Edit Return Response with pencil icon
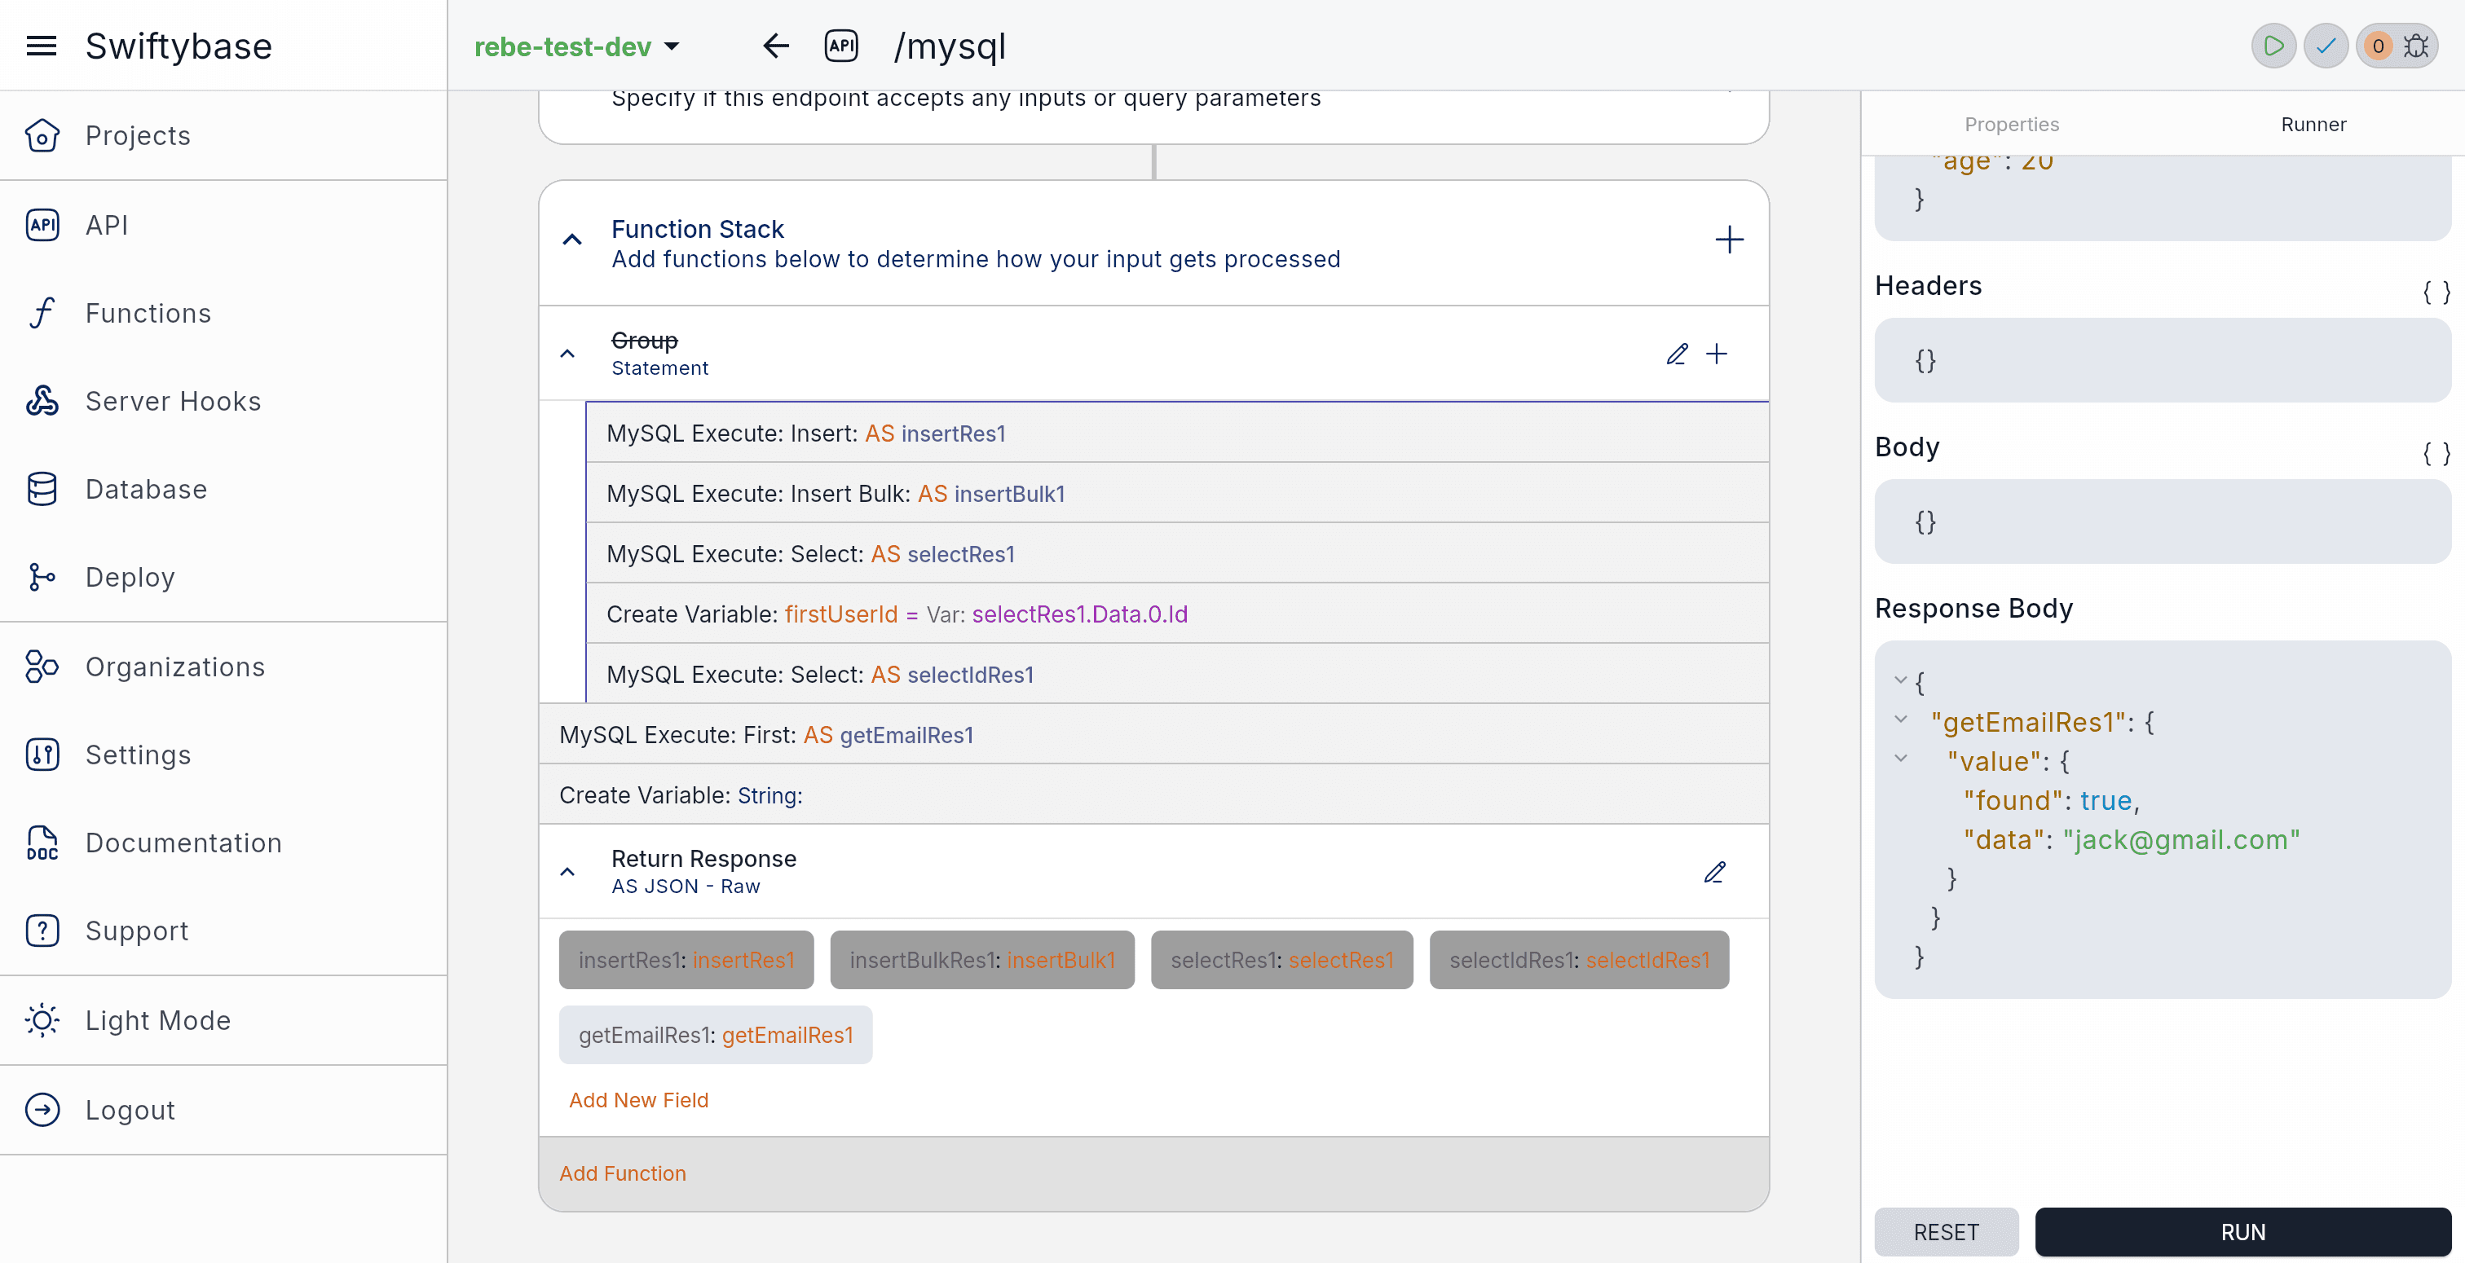The image size is (2465, 1263). (x=1715, y=872)
